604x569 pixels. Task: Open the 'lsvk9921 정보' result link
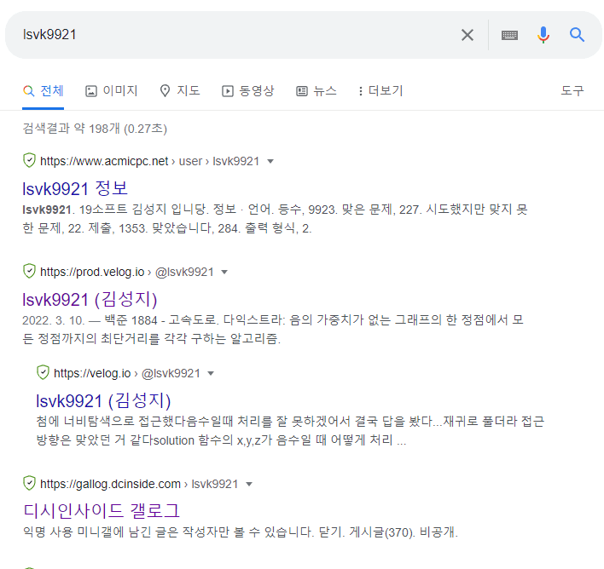(75, 188)
